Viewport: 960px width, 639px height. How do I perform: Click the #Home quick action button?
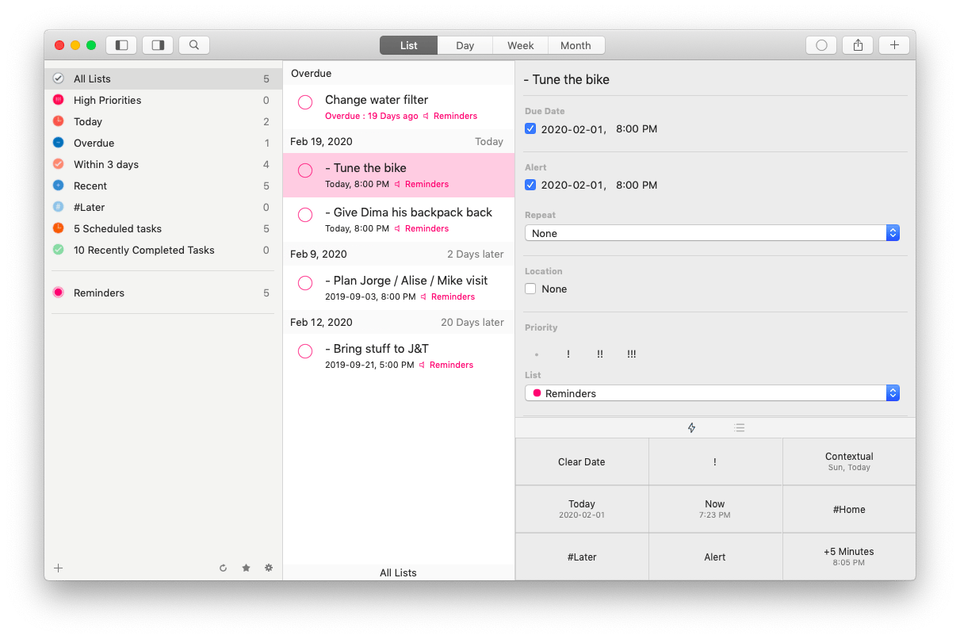(x=848, y=509)
